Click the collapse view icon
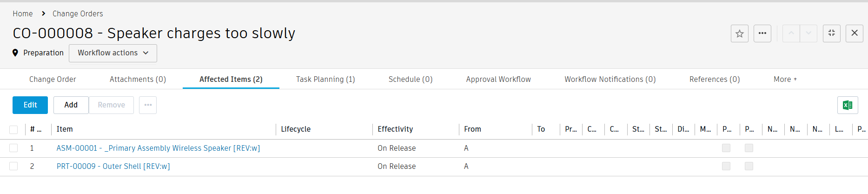 [831, 33]
